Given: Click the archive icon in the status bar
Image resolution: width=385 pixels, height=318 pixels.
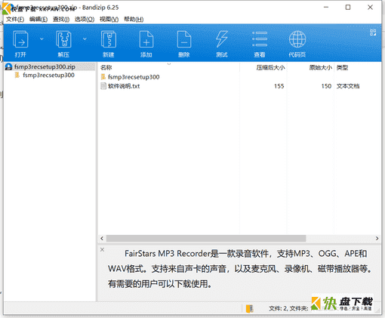Looking at the screenshot, I should tap(250, 308).
